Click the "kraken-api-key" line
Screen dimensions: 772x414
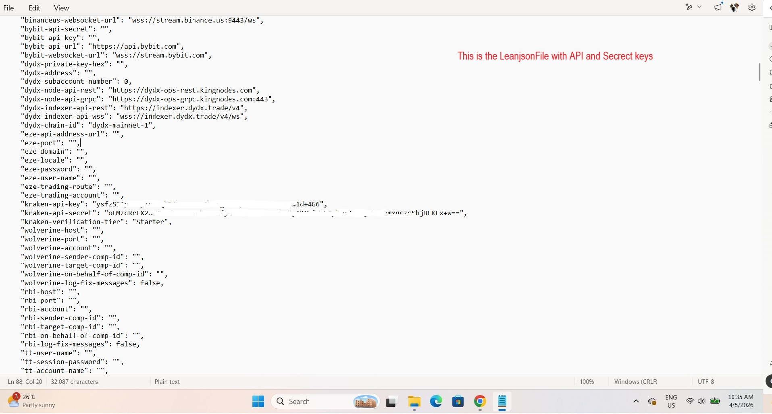click(174, 204)
